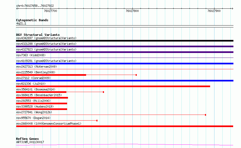Click the blue bar of esv27112
241x148 pixels.
click(x=125, y=81)
